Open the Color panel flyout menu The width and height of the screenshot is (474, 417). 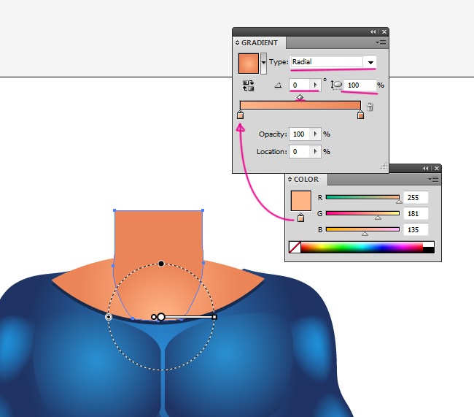pyautogui.click(x=435, y=179)
